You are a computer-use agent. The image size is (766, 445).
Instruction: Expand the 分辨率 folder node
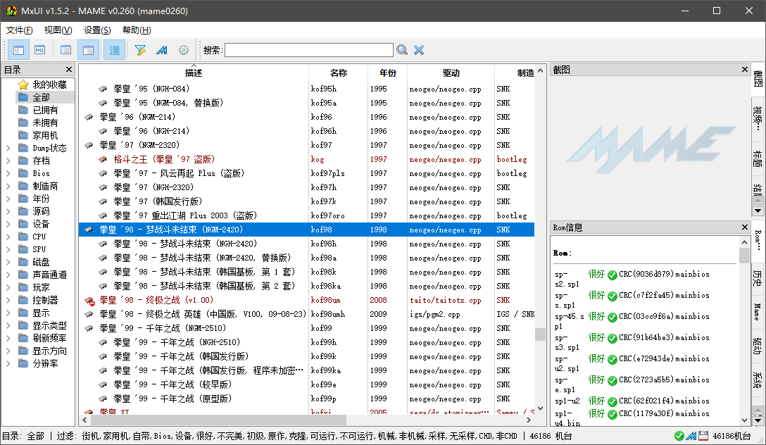[8, 363]
